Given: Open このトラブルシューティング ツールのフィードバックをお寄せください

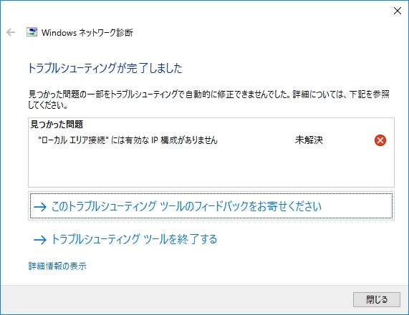Looking at the screenshot, I should (186, 206).
